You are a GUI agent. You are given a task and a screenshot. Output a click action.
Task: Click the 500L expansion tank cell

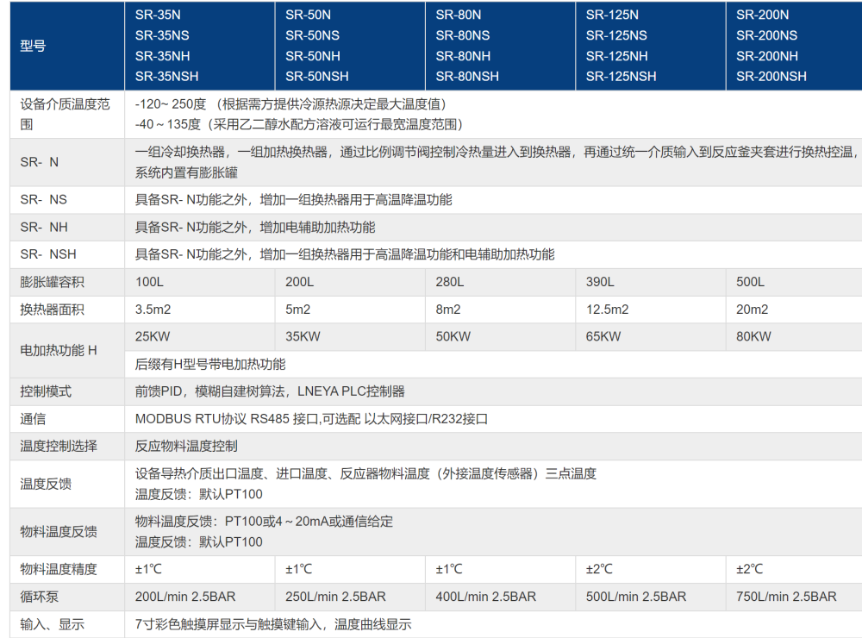748,282
